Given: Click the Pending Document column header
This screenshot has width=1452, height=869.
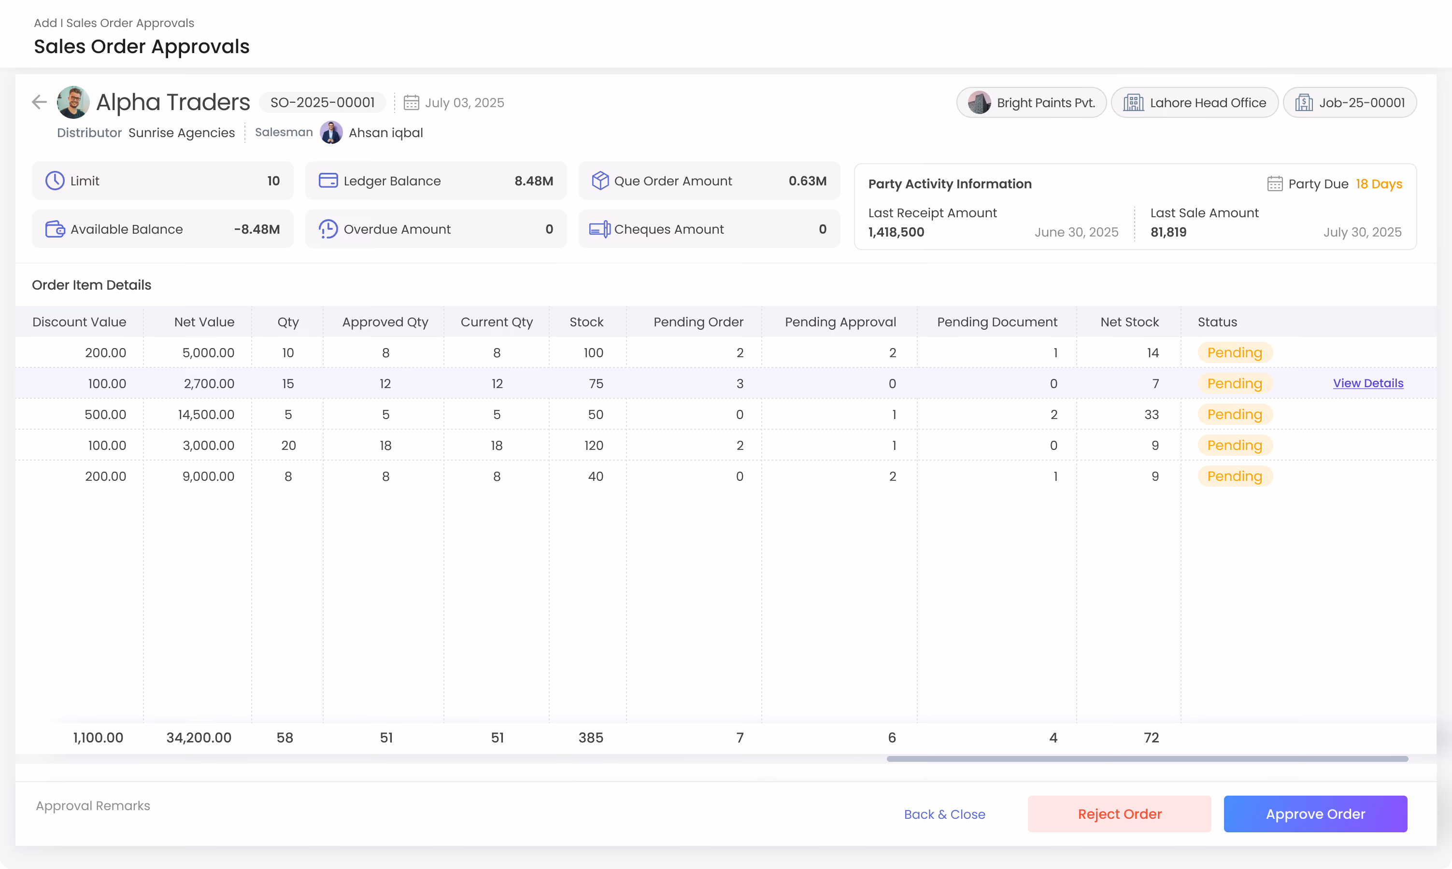Looking at the screenshot, I should pyautogui.click(x=997, y=322).
